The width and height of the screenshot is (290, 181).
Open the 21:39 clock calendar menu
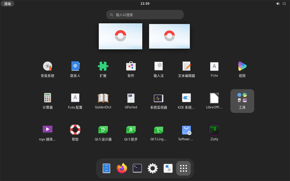[x=145, y=3]
